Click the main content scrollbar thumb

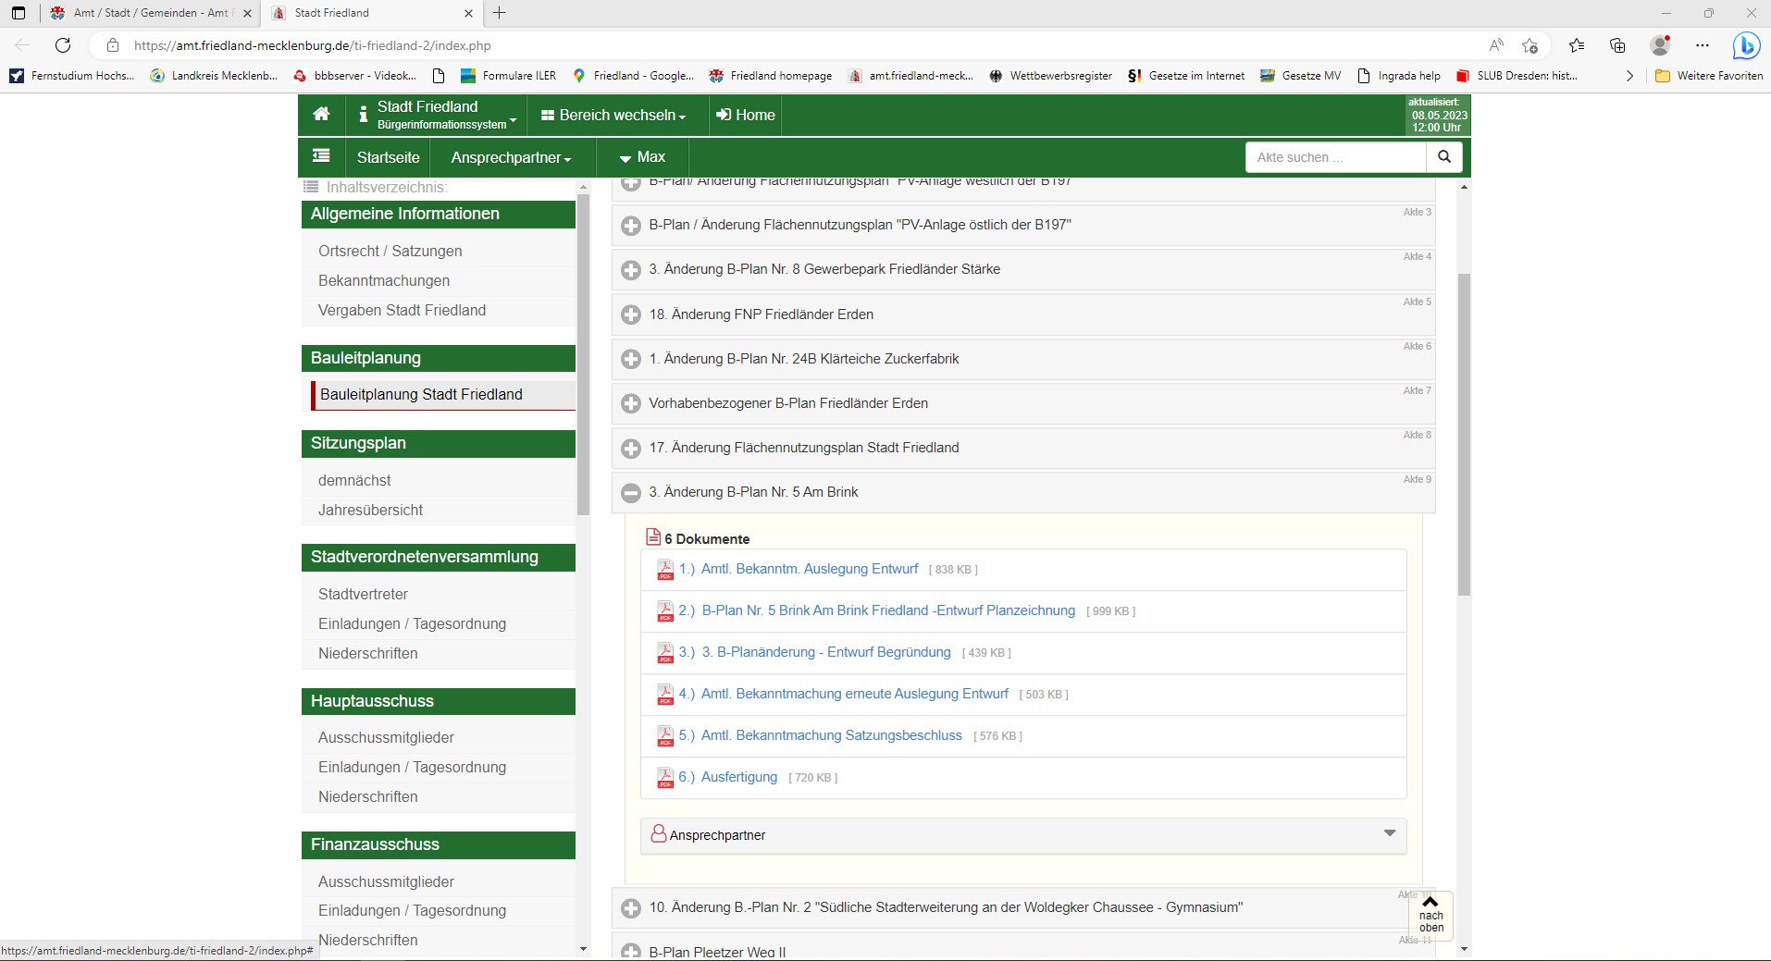(x=1464, y=435)
